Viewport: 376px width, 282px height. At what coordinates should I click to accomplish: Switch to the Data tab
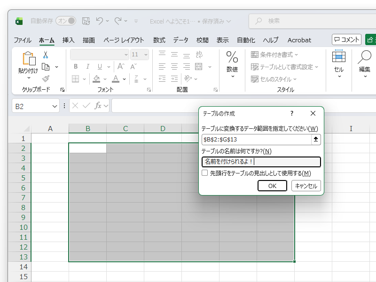click(x=180, y=40)
